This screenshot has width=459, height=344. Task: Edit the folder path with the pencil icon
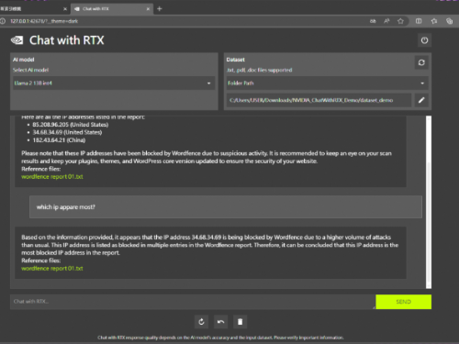coord(421,100)
